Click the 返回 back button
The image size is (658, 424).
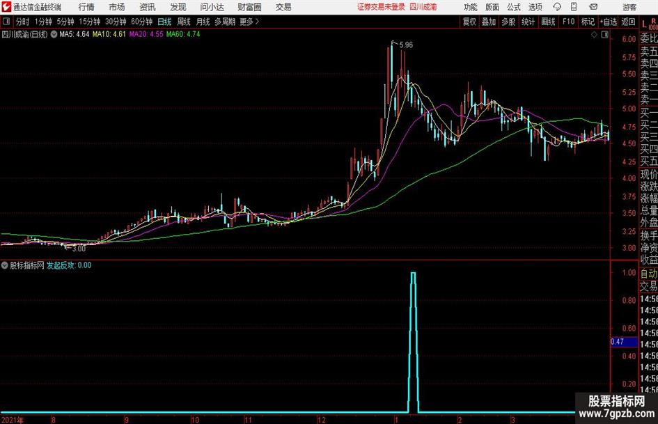tap(628, 22)
